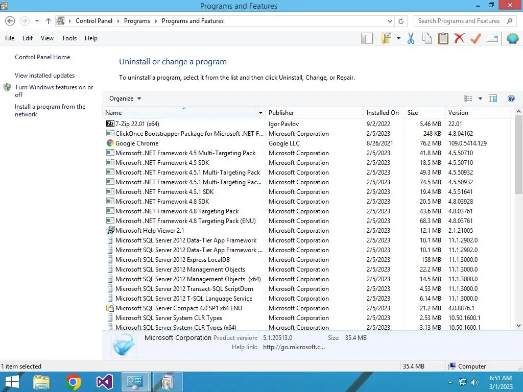Open the View menu
This screenshot has height=392, width=523.
[x=47, y=38]
